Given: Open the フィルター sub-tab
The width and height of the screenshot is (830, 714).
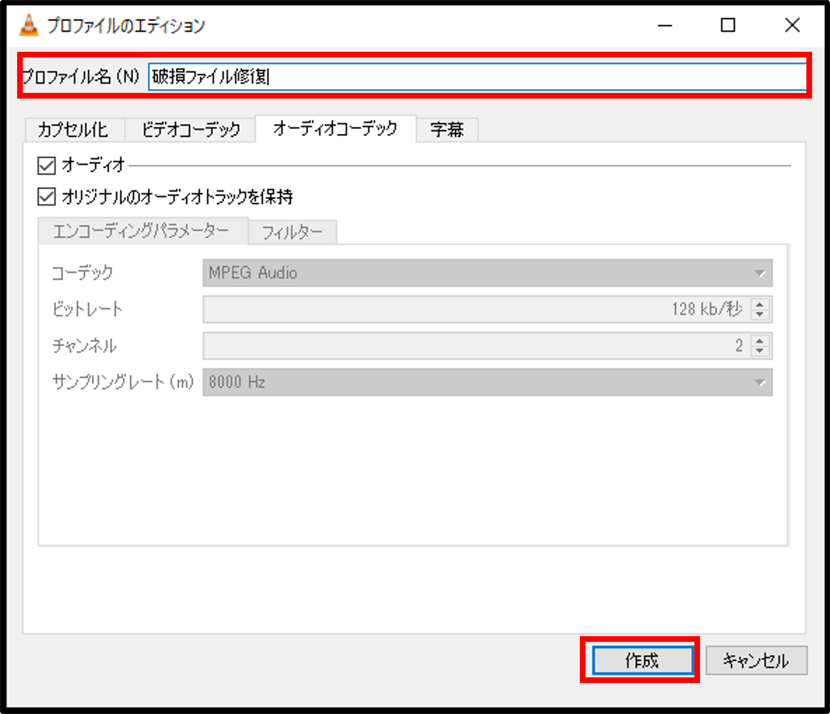Looking at the screenshot, I should coord(292,232).
